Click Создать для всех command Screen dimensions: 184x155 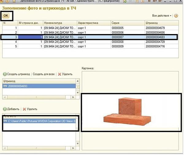(44, 74)
